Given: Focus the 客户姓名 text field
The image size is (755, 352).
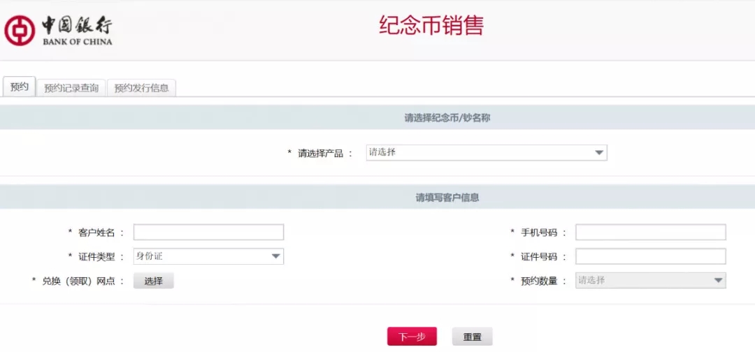Looking at the screenshot, I should click(x=208, y=232).
